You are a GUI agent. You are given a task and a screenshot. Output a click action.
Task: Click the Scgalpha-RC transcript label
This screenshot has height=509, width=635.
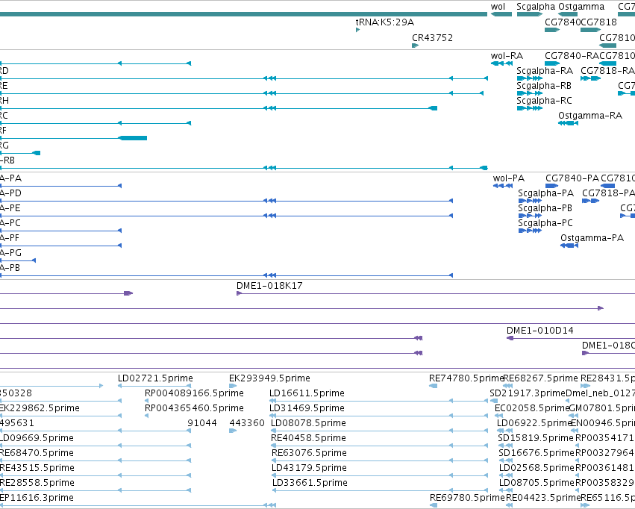[x=544, y=101]
